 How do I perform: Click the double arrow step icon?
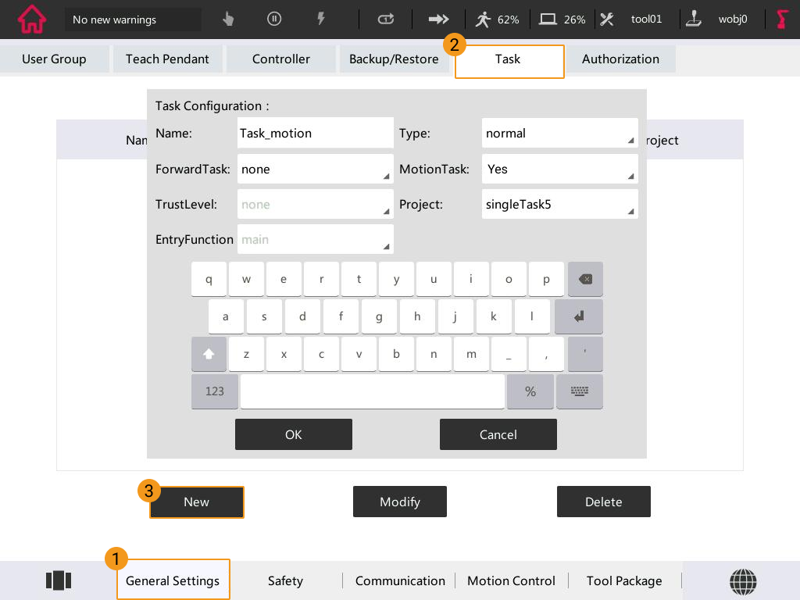(x=440, y=20)
